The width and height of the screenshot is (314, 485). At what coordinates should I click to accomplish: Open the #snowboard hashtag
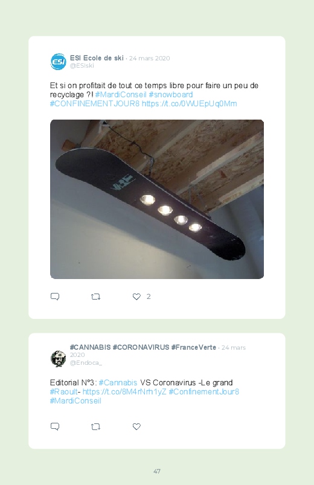point(171,94)
